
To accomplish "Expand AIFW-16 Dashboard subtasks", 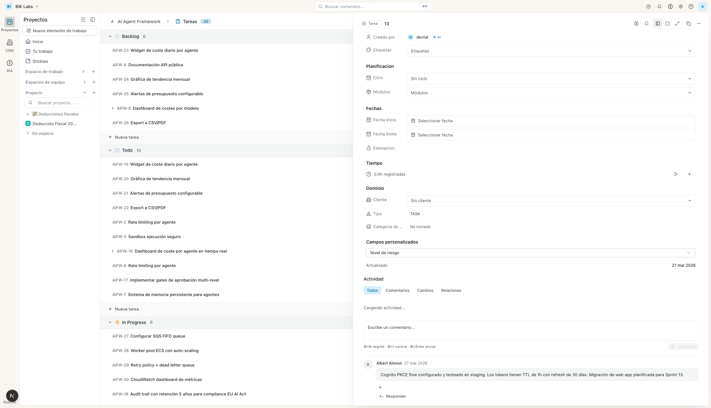I will click(112, 251).
